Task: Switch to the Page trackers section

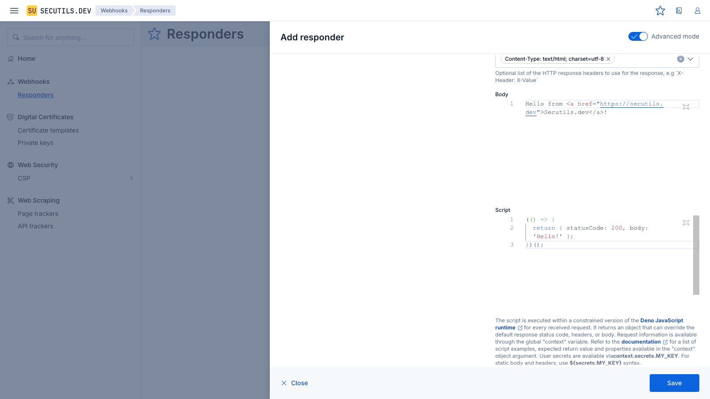Action: [x=38, y=213]
